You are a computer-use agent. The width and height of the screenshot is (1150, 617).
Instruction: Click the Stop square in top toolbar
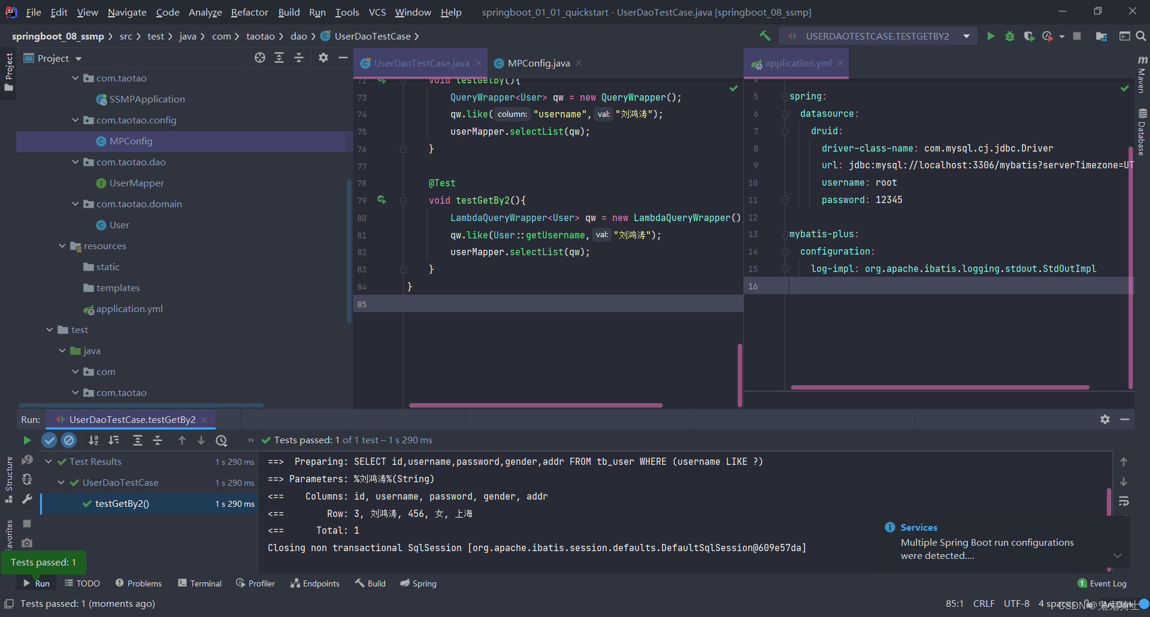1077,37
